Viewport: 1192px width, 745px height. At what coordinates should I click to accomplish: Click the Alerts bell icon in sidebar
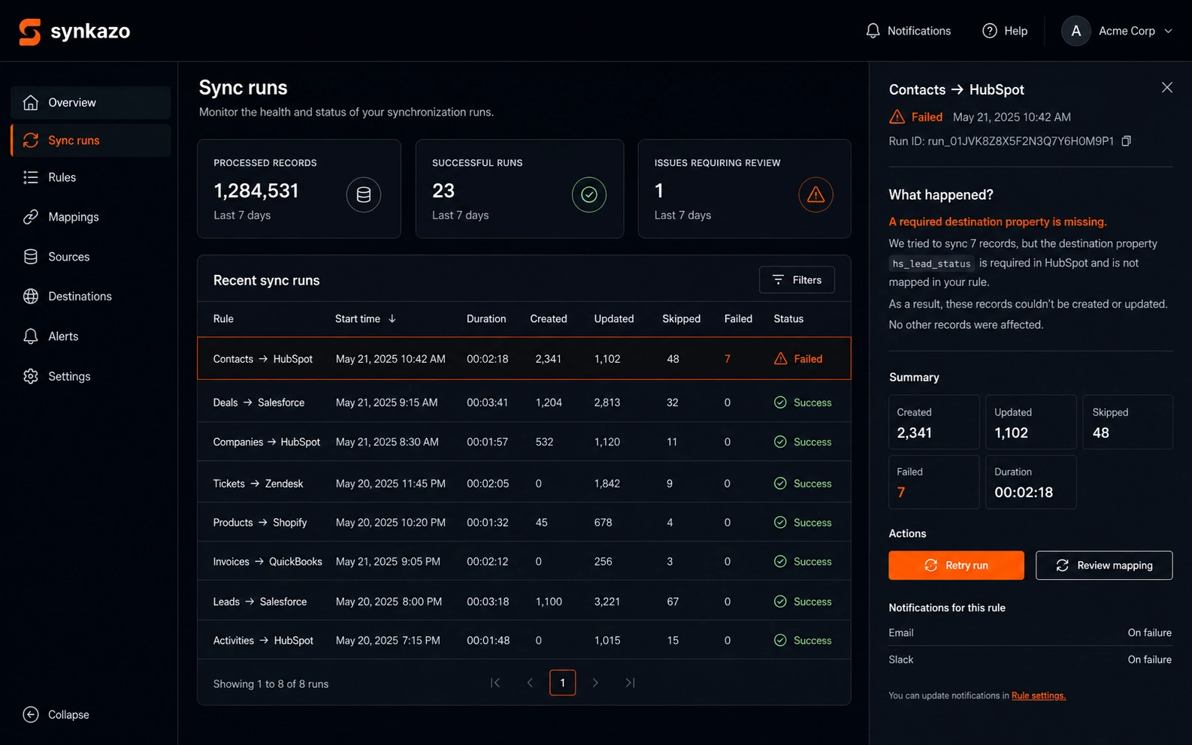31,336
